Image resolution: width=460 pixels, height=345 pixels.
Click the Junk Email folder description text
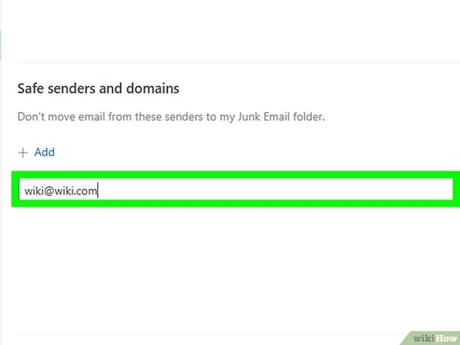171,117
